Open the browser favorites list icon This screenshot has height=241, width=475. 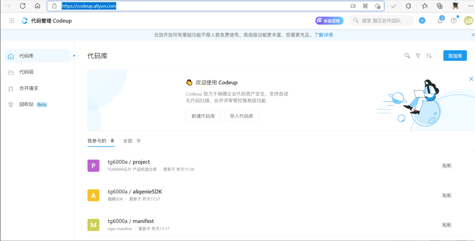[425, 6]
